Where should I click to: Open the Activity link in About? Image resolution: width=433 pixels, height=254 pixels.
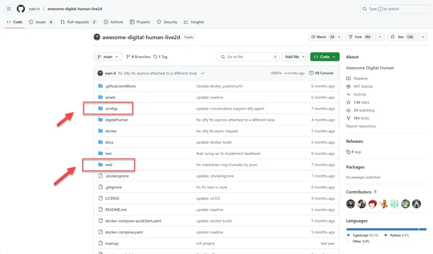[356, 94]
